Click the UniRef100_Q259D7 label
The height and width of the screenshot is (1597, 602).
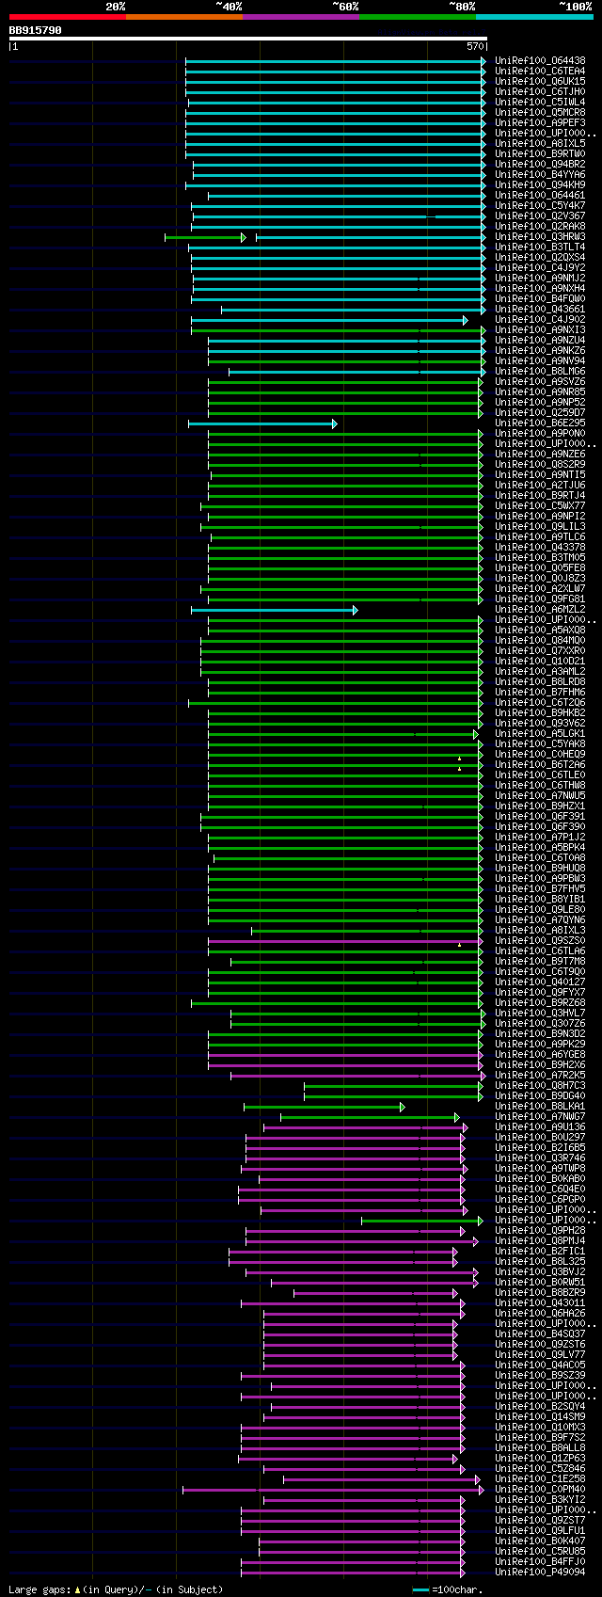pos(540,412)
